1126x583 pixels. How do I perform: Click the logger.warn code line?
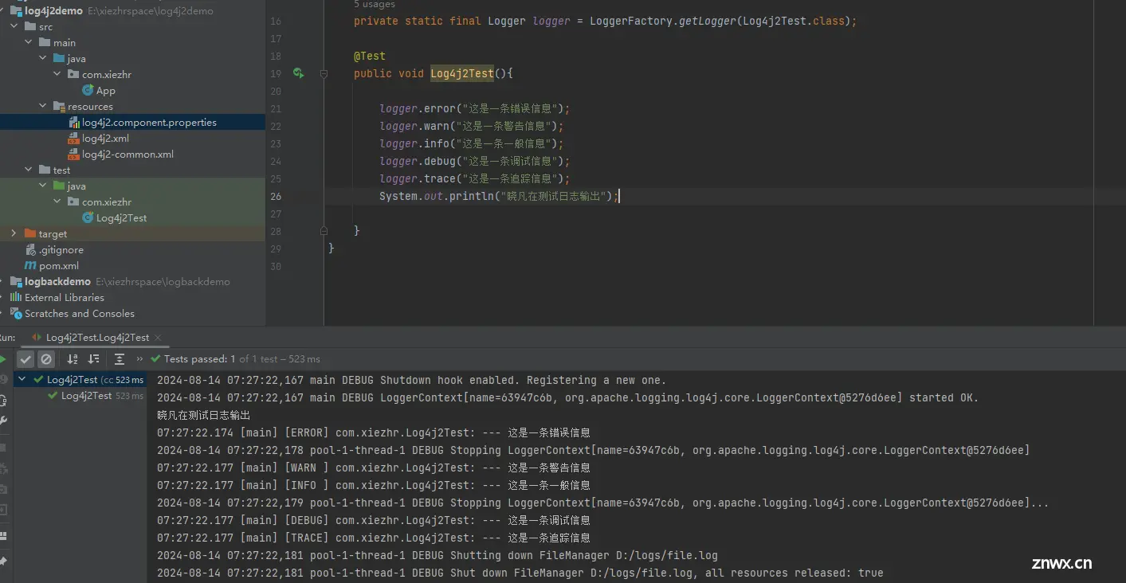[x=472, y=126]
